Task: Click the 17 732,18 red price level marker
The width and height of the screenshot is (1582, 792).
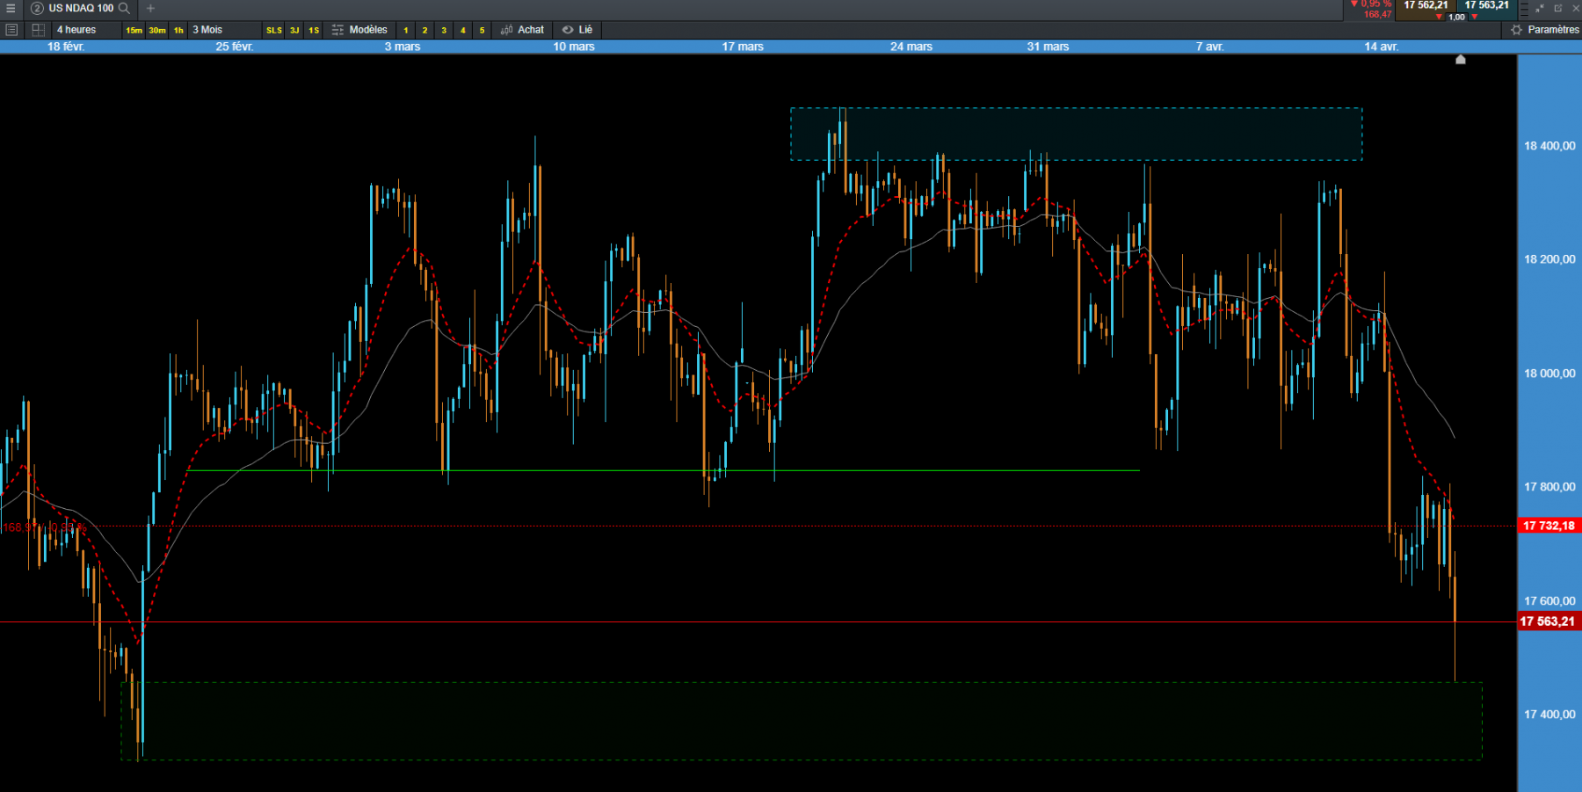Action: [x=1549, y=526]
